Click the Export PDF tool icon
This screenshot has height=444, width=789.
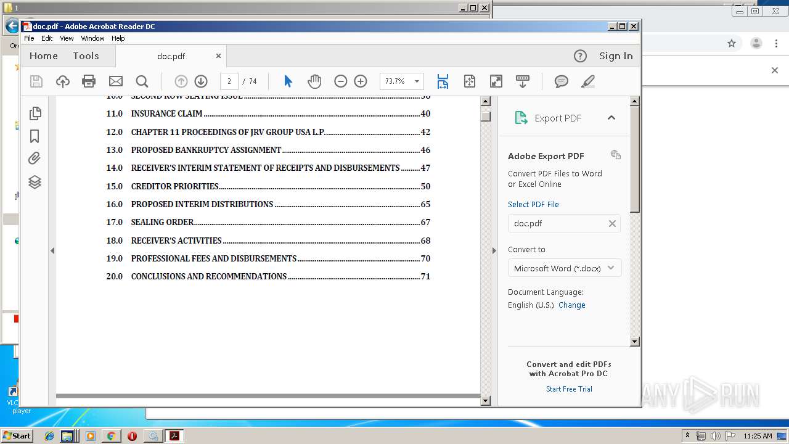click(x=521, y=118)
